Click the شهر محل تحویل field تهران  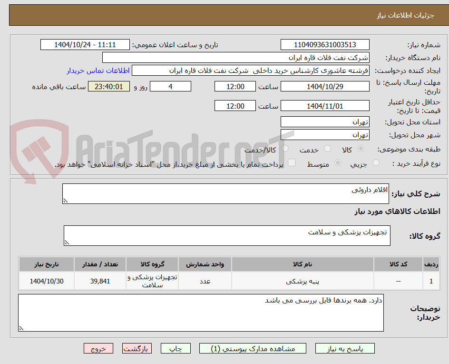325,135
